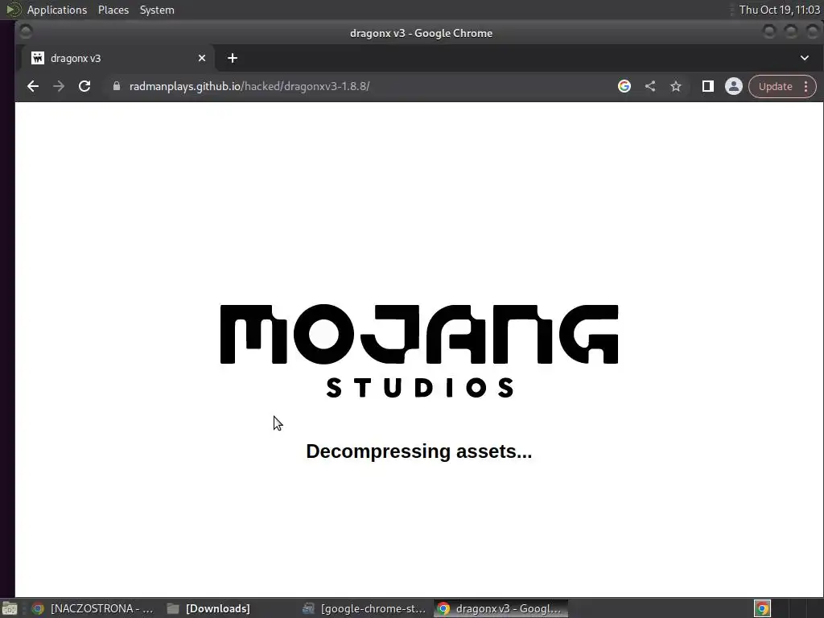The width and height of the screenshot is (824, 618).
Task: Share this page using the share icon
Action: pos(650,86)
